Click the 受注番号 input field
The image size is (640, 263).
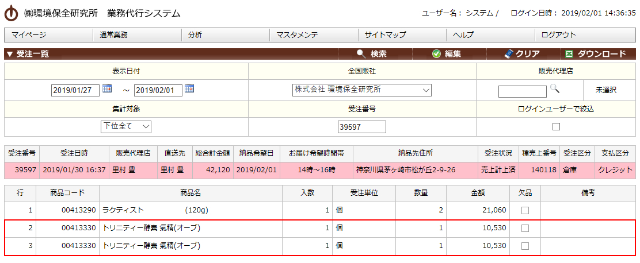[x=362, y=127]
